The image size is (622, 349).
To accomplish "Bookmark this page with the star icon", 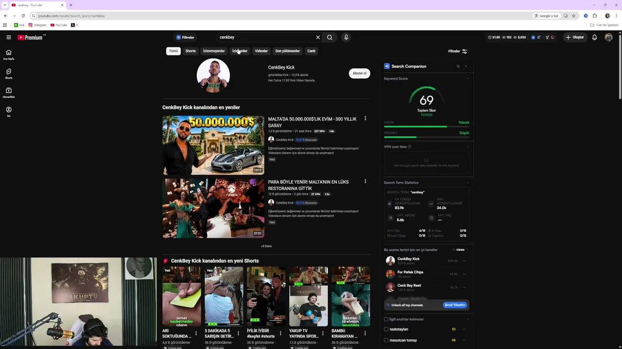I will (x=573, y=16).
